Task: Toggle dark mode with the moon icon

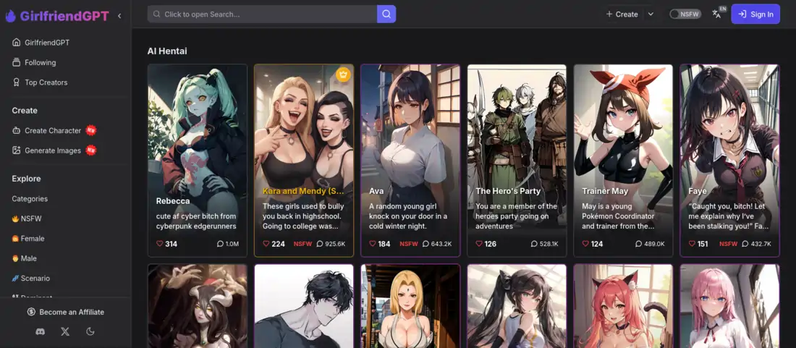Action: pyautogui.click(x=90, y=332)
